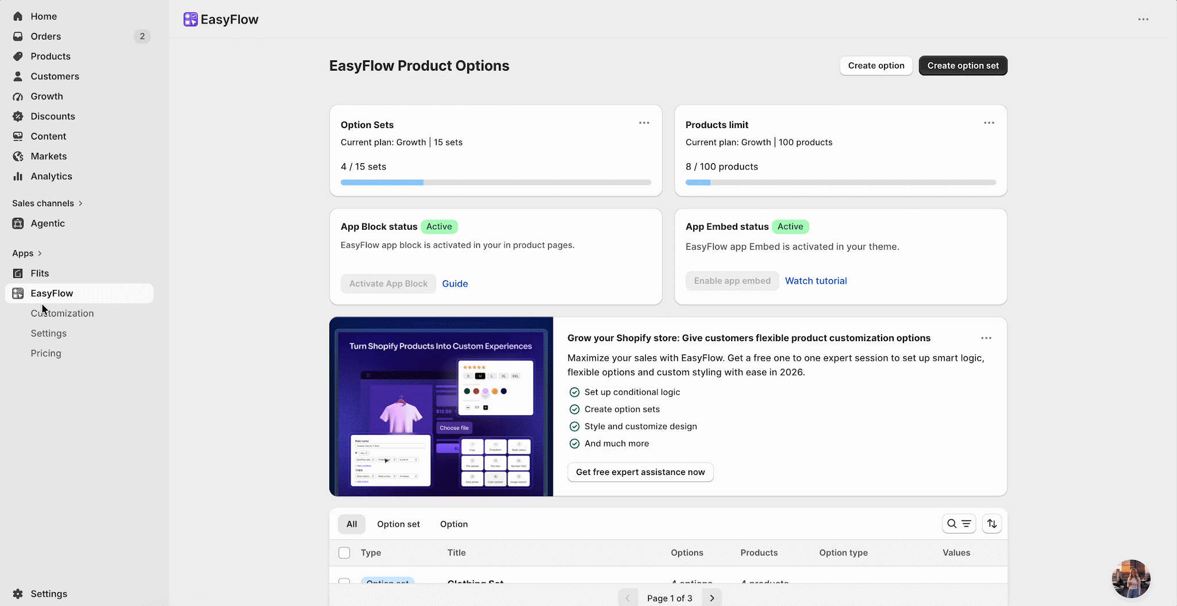Switch to the All tab
Image resolution: width=1177 pixels, height=606 pixels.
pyautogui.click(x=352, y=524)
